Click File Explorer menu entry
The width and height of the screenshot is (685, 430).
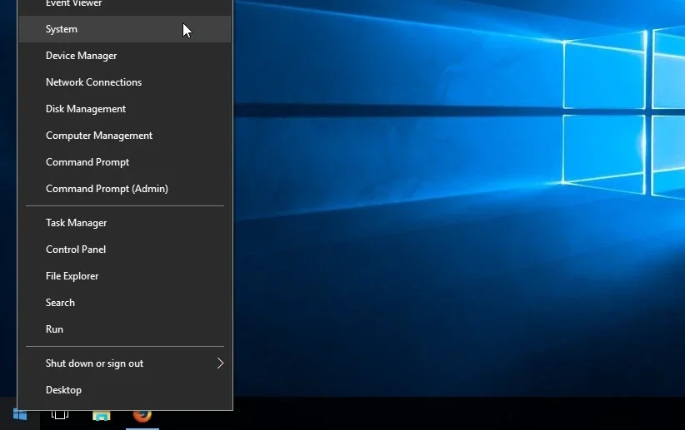72,276
